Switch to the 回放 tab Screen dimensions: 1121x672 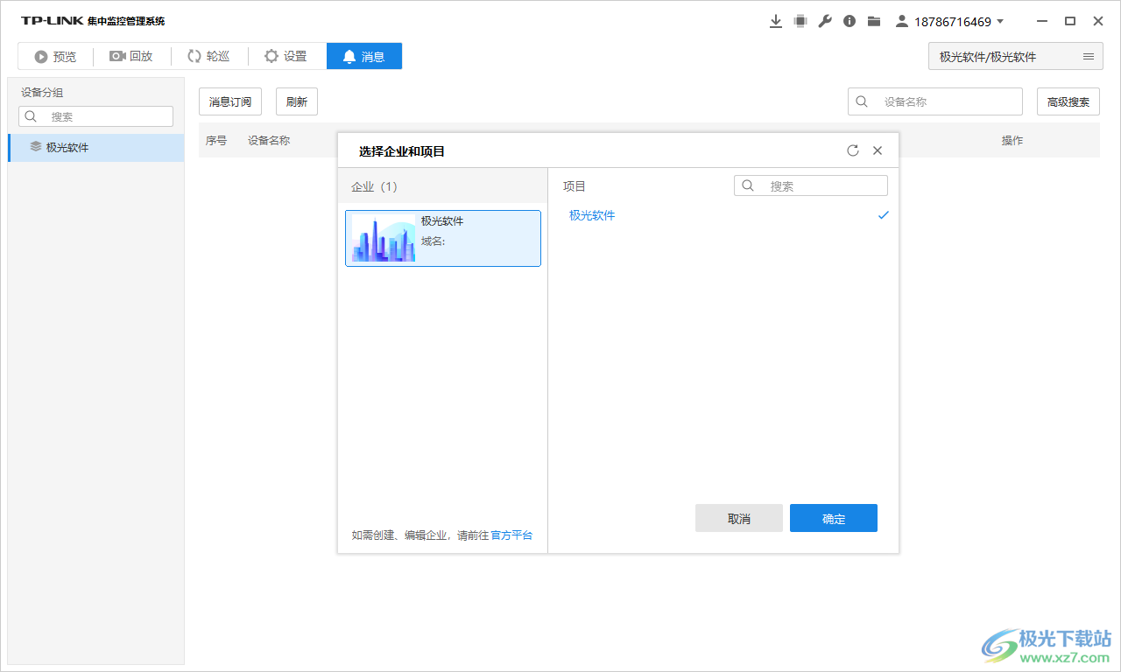coord(131,56)
